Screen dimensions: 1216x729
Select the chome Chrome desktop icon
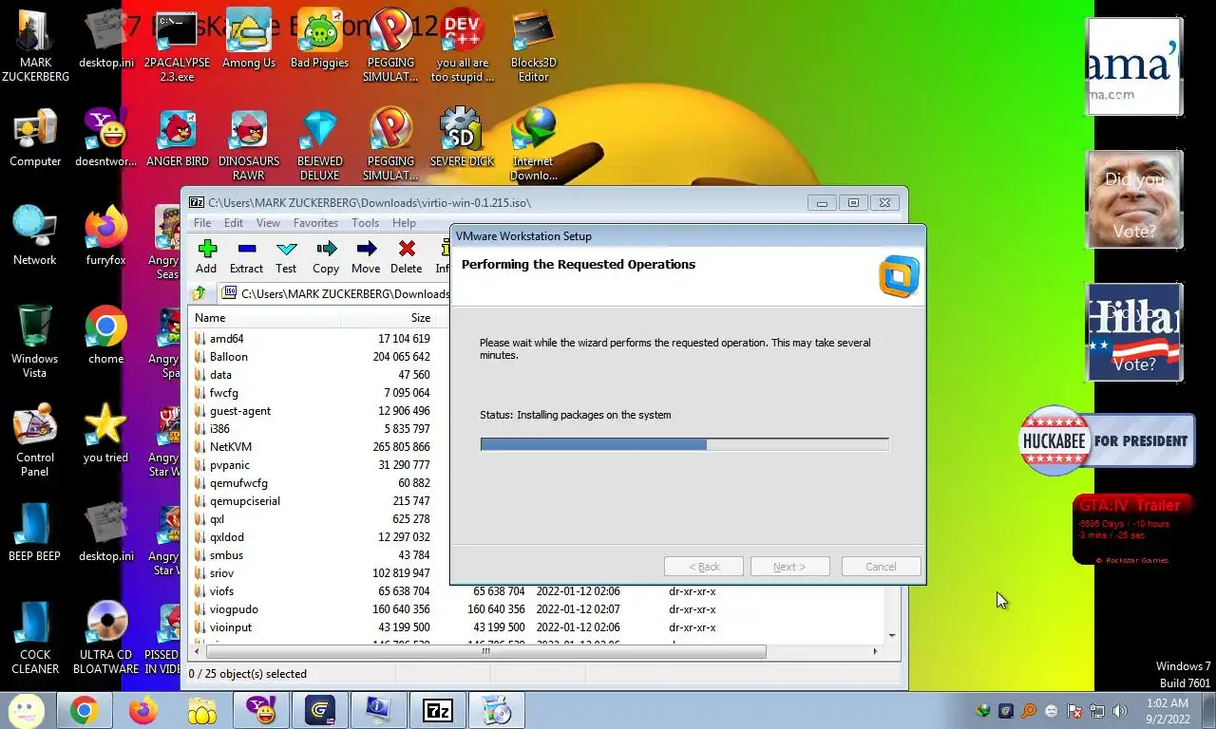point(105,336)
